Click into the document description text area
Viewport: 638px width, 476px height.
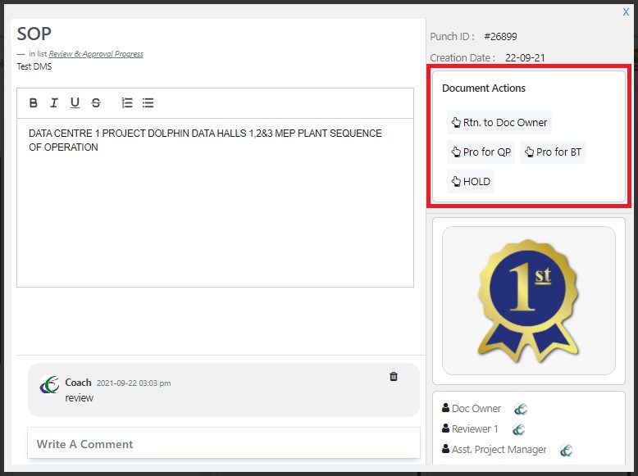tap(215, 203)
